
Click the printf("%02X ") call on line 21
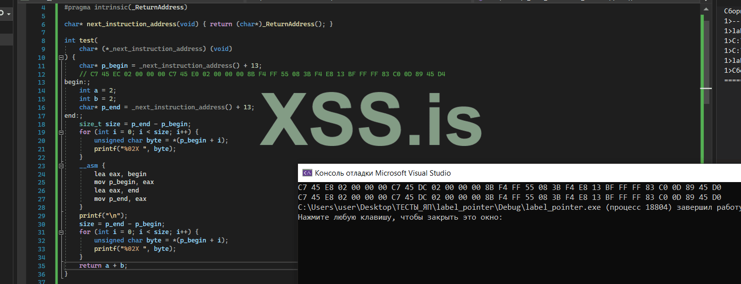135,149
